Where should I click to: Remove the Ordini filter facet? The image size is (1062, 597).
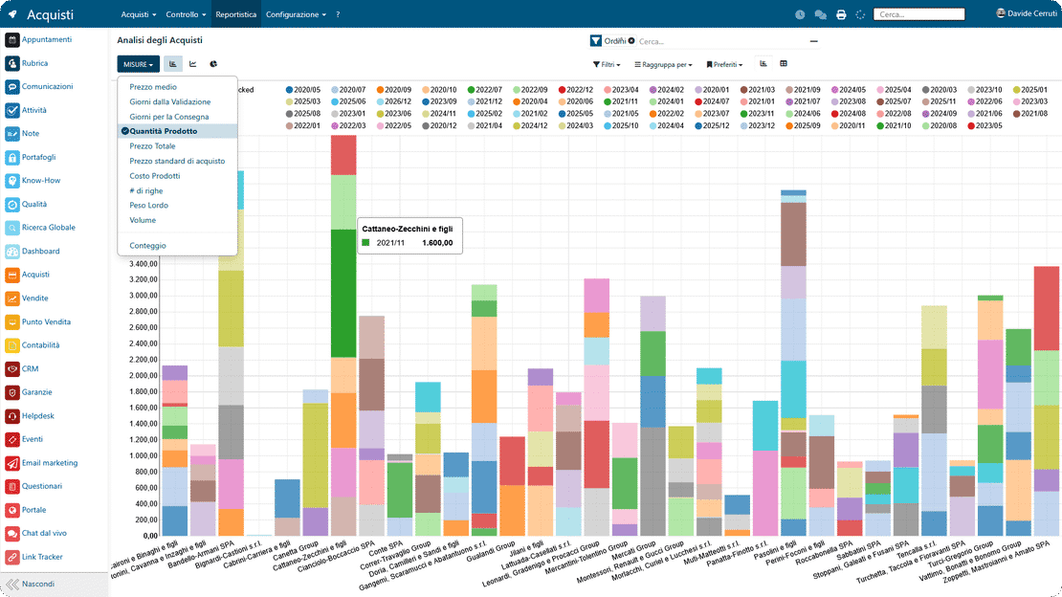631,40
